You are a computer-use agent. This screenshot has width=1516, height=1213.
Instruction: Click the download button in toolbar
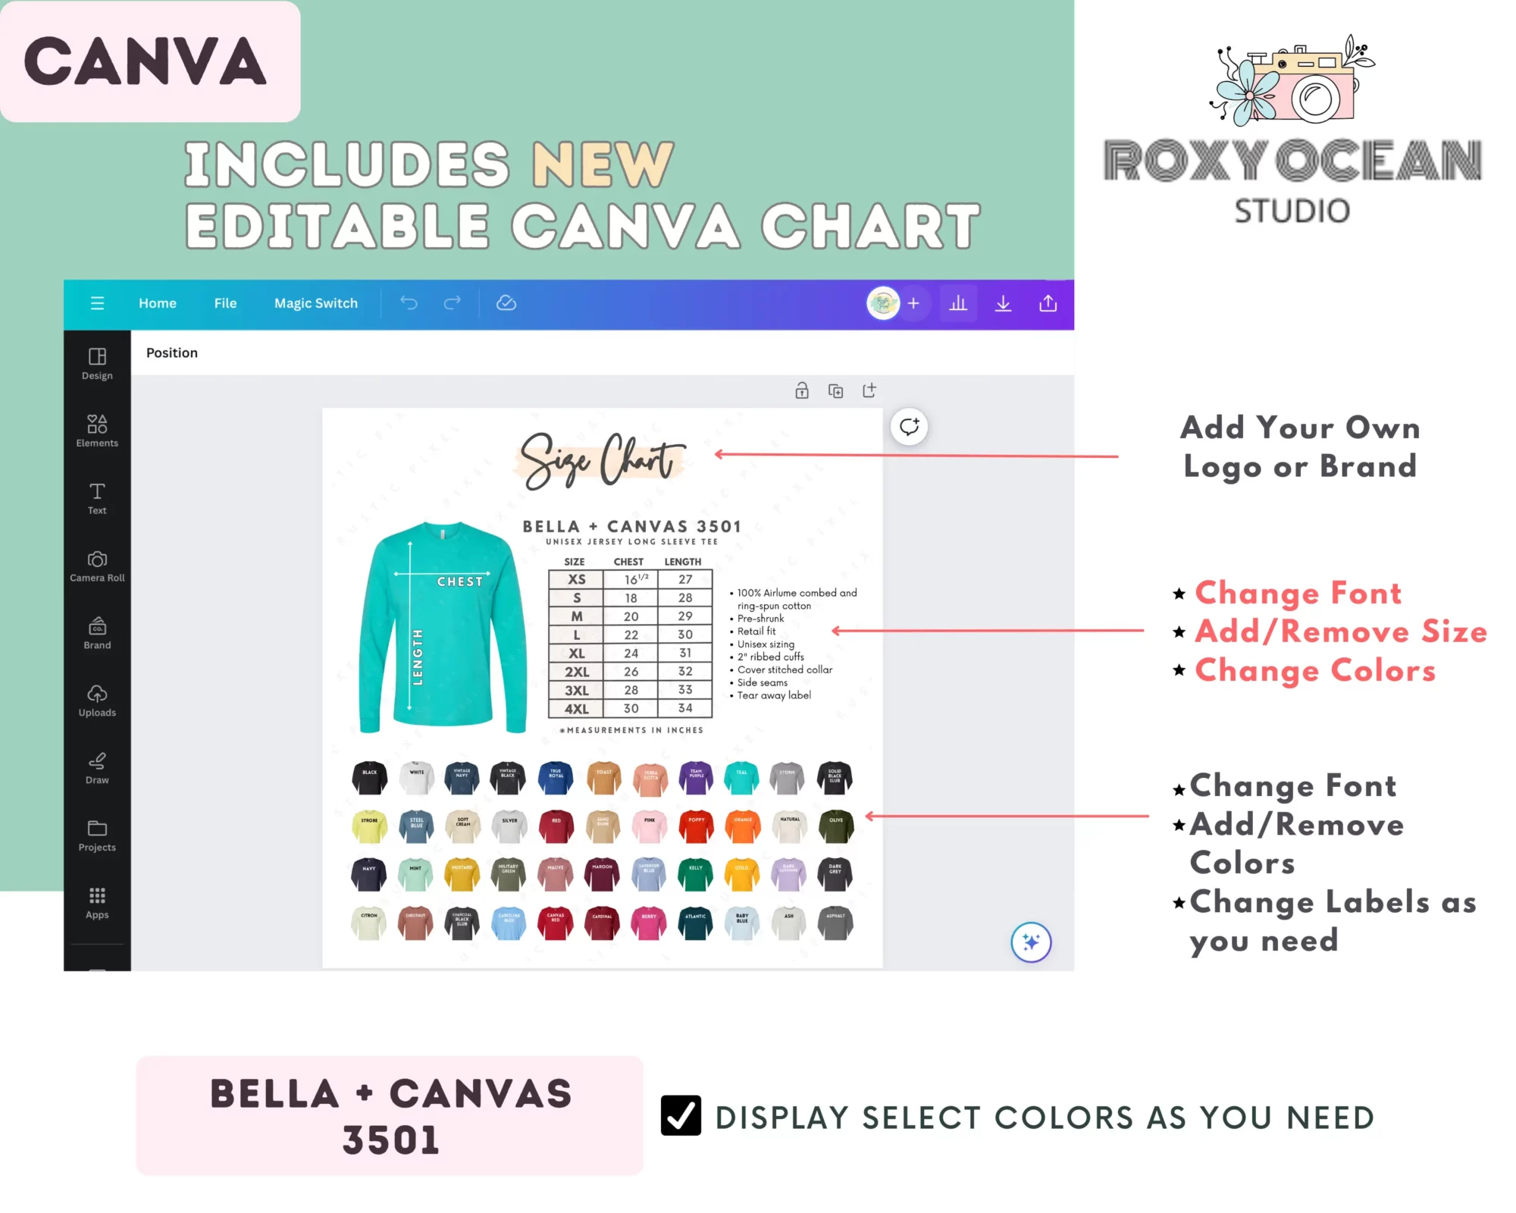[x=1004, y=303]
